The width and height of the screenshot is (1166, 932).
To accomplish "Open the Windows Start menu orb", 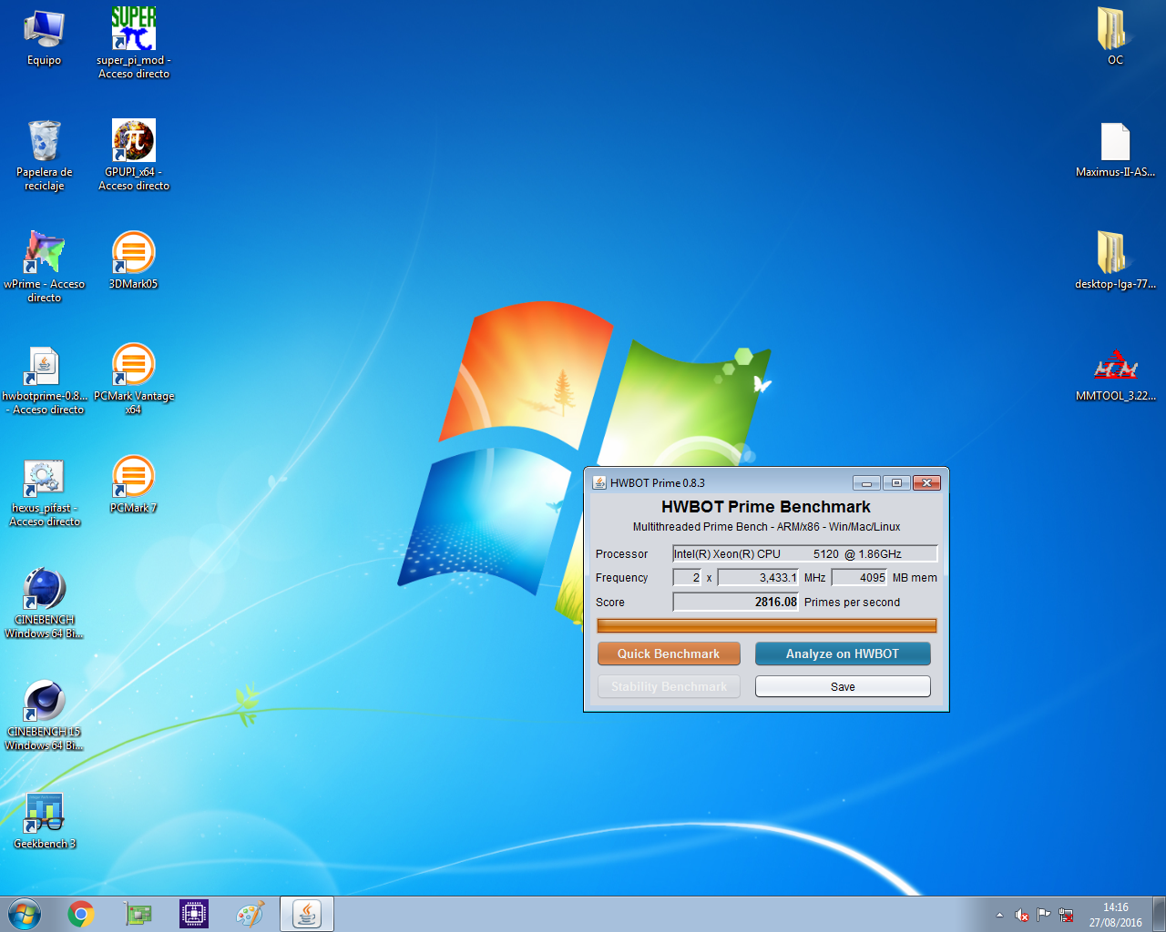I will 25,914.
